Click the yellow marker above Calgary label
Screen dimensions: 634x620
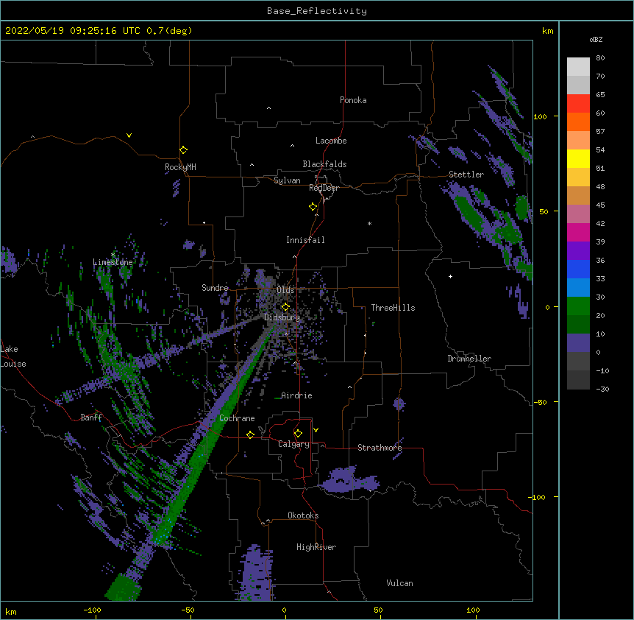(x=298, y=434)
